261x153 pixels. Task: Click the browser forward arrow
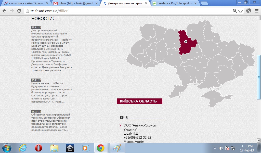(12, 11)
